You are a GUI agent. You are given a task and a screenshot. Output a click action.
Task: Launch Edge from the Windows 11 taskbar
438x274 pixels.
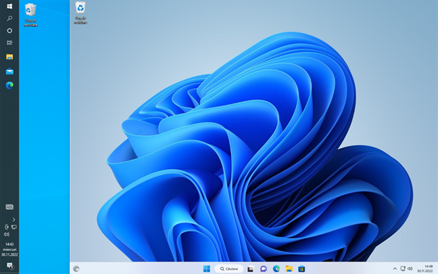pyautogui.click(x=276, y=269)
